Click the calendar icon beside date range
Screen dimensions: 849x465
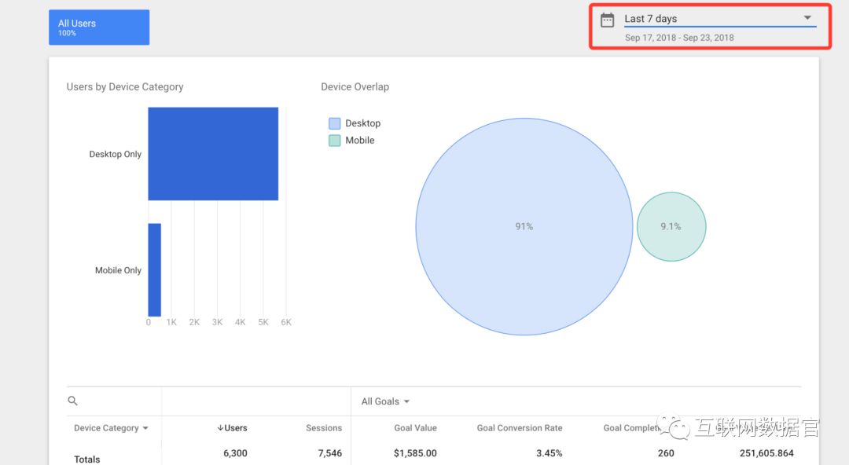pyautogui.click(x=607, y=20)
